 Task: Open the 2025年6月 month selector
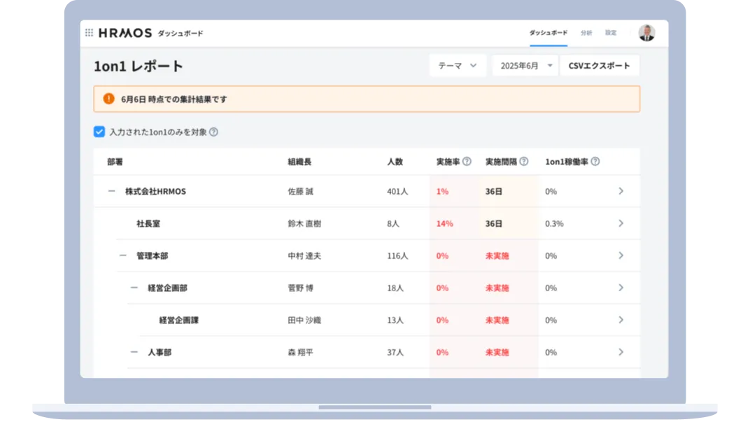[525, 66]
